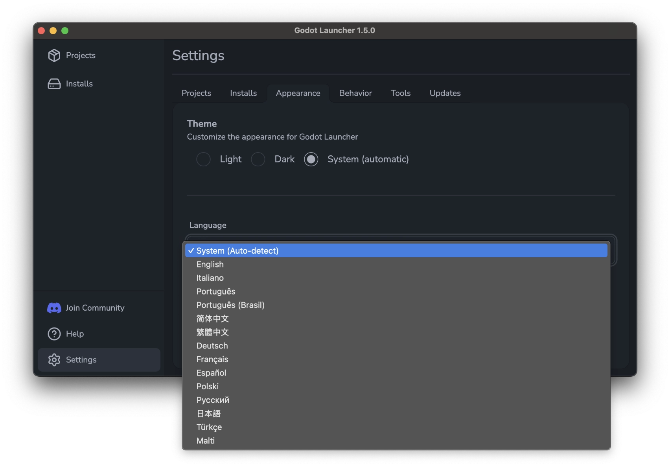This screenshot has height=466, width=670.
Task: Switch to the Tools tab
Action: (x=400, y=93)
